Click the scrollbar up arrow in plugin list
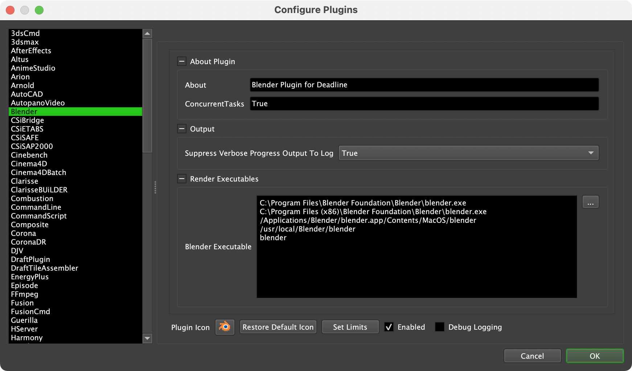This screenshot has height=371, width=632. [x=147, y=33]
